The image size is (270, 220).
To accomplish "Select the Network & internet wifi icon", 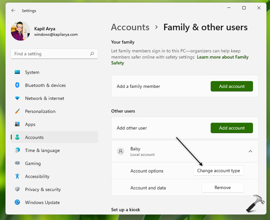I will pyautogui.click(x=17, y=98).
